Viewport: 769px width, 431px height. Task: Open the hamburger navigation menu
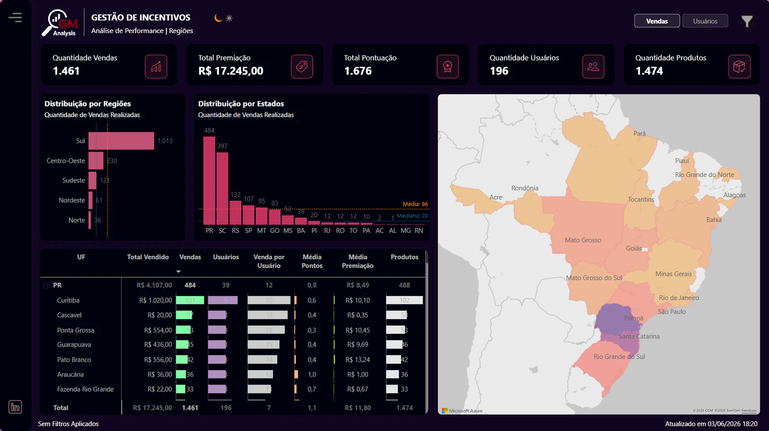(x=15, y=18)
